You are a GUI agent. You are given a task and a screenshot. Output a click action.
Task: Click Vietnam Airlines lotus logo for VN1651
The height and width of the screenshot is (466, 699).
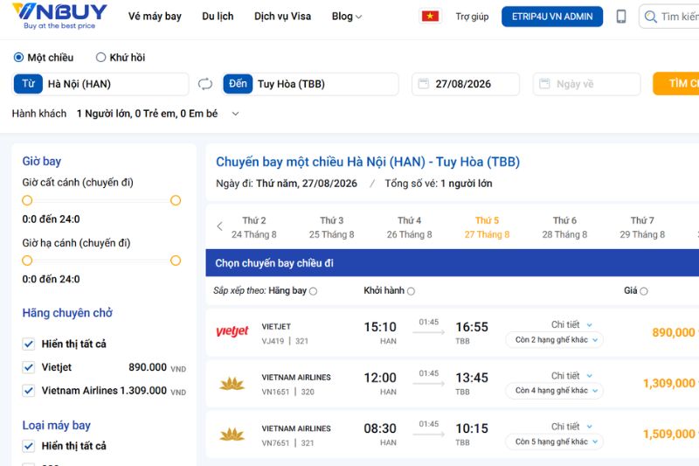click(232, 384)
